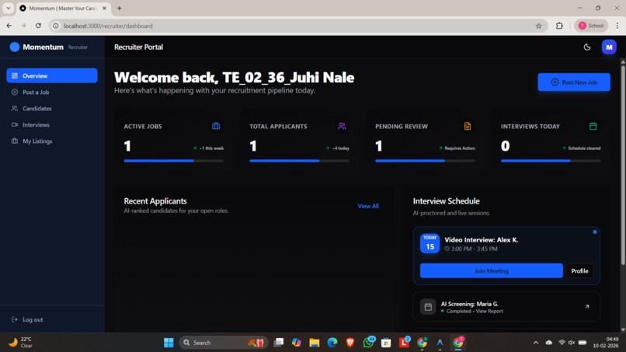This screenshot has height=352, width=626.
Task: Click the Total Applicants progress bar
Action: tap(300, 161)
